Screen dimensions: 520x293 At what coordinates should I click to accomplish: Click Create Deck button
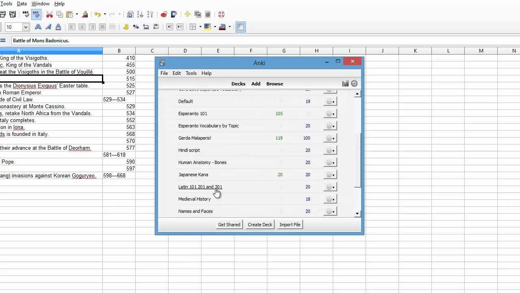tap(260, 225)
